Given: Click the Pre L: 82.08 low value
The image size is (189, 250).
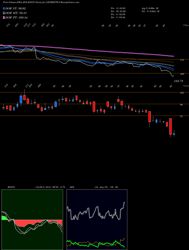Looking at the screenshot, I should [x=118, y=14].
